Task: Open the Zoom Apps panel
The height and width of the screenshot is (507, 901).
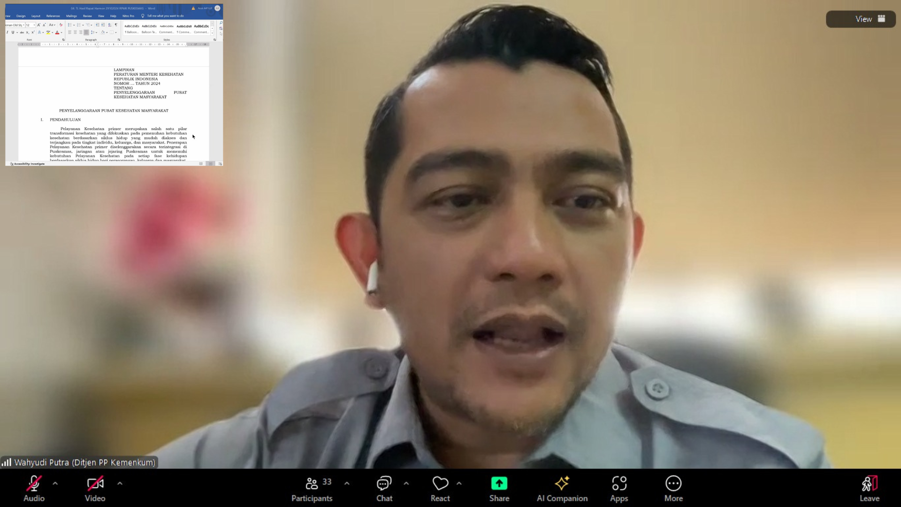Action: point(619,488)
